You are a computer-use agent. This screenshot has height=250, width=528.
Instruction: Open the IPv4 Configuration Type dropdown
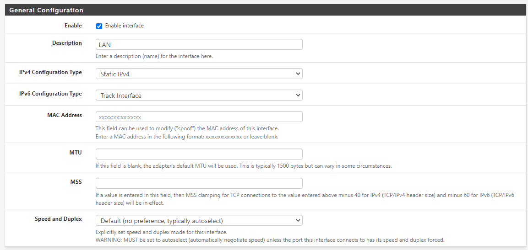click(199, 74)
